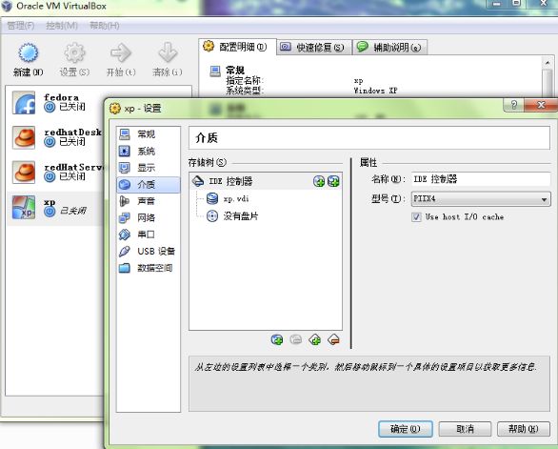Click add controller icon below storage tree
This screenshot has height=449, width=558.
point(315,339)
